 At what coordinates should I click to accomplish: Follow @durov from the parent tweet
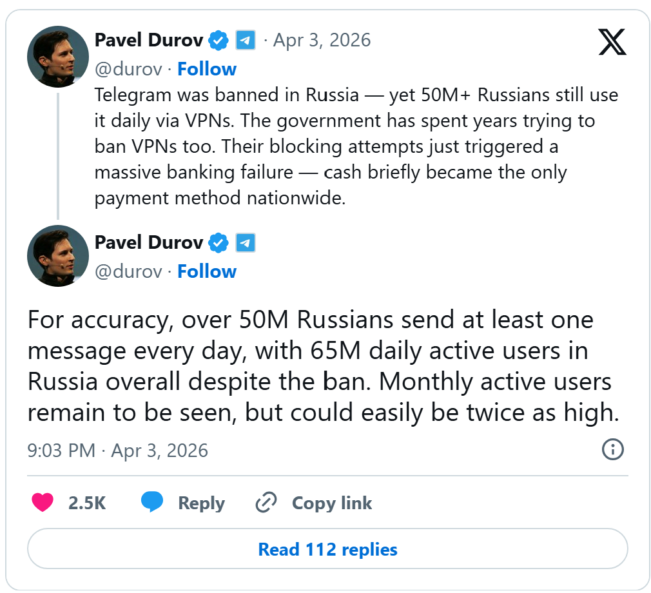pyautogui.click(x=206, y=69)
